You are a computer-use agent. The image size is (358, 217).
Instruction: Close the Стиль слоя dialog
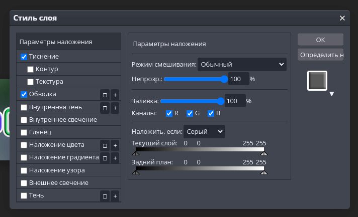[342, 18]
